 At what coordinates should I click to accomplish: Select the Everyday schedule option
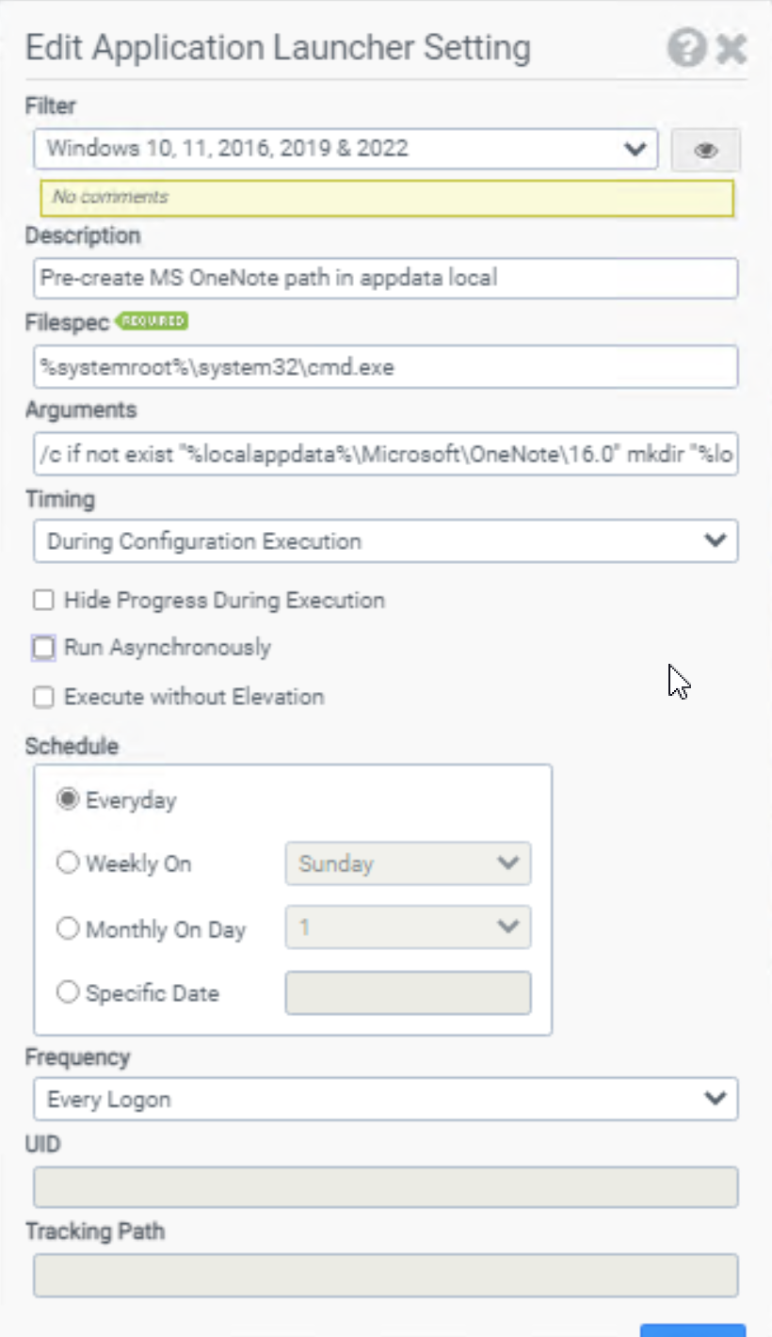(x=68, y=800)
